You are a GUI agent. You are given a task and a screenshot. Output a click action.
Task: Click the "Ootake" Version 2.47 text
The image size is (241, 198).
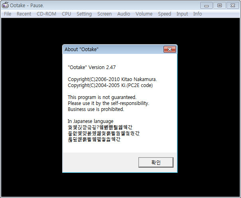(92, 67)
